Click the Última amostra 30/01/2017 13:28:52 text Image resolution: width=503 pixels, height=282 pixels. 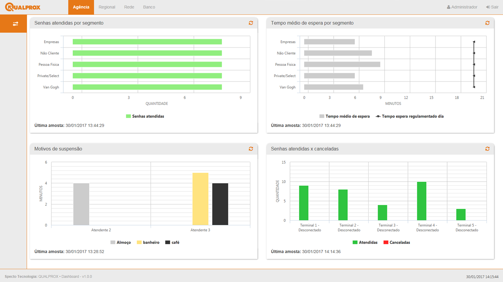pyautogui.click(x=69, y=251)
